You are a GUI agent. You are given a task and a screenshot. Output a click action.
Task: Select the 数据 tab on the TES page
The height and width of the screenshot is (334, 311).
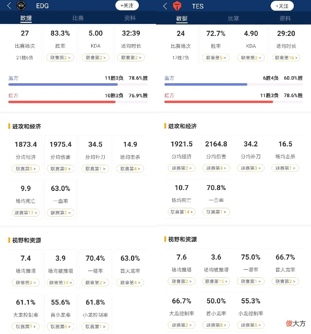(x=182, y=19)
